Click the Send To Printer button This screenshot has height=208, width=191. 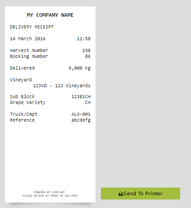coord(140,194)
